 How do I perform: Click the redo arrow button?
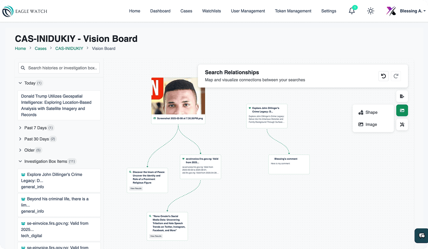(396, 76)
